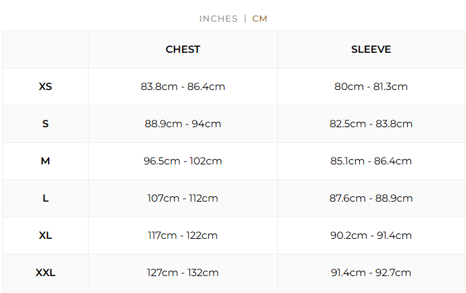Click the XL chest value 117cm - 122cm
The height and width of the screenshot is (293, 466).
(x=183, y=235)
